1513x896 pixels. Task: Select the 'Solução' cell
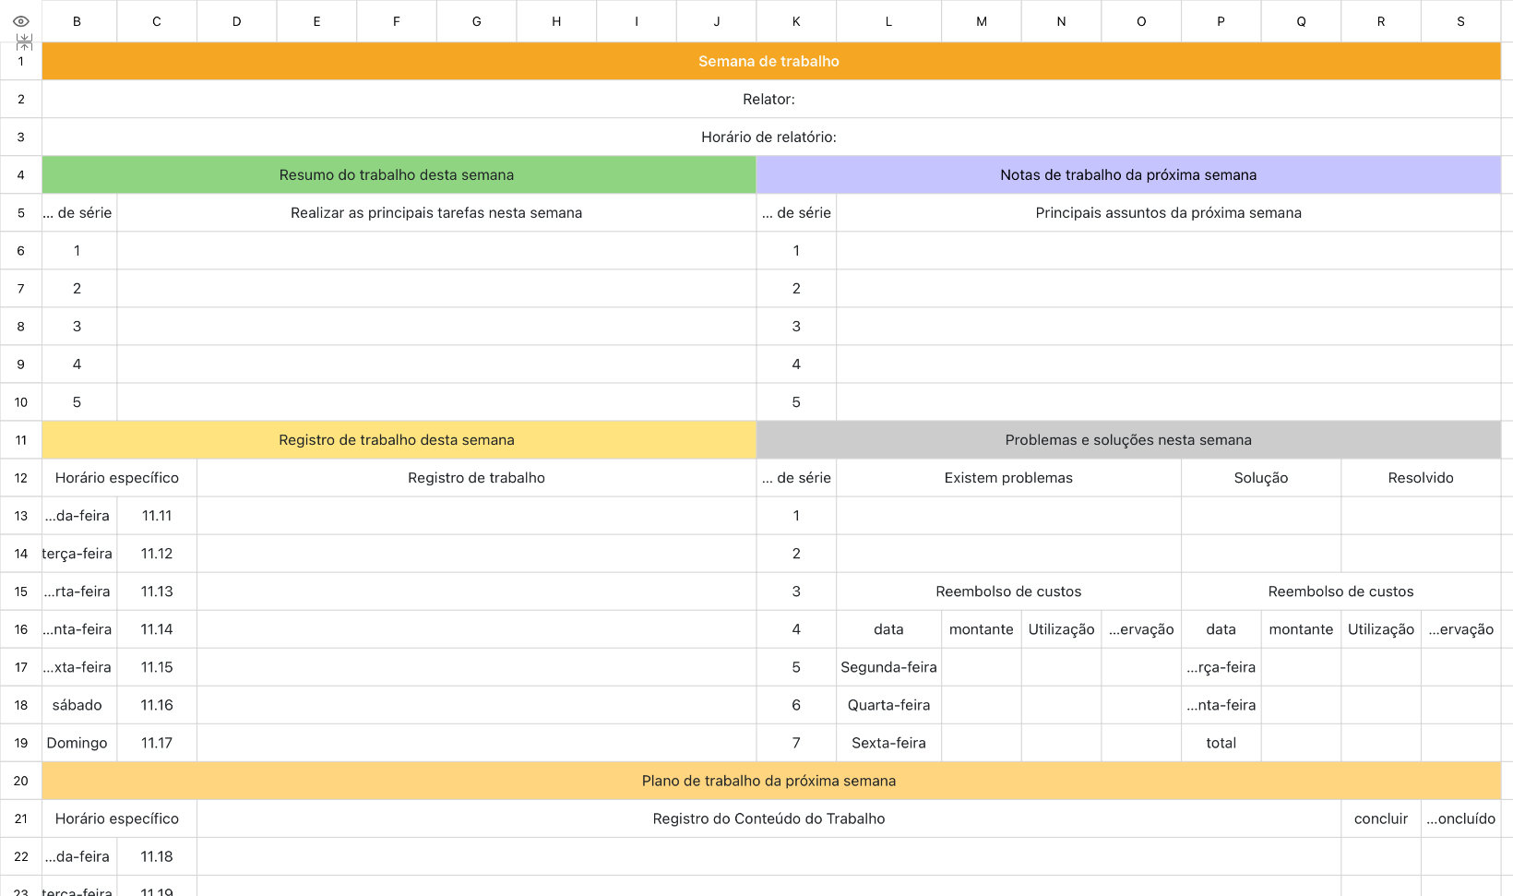pos(1261,478)
